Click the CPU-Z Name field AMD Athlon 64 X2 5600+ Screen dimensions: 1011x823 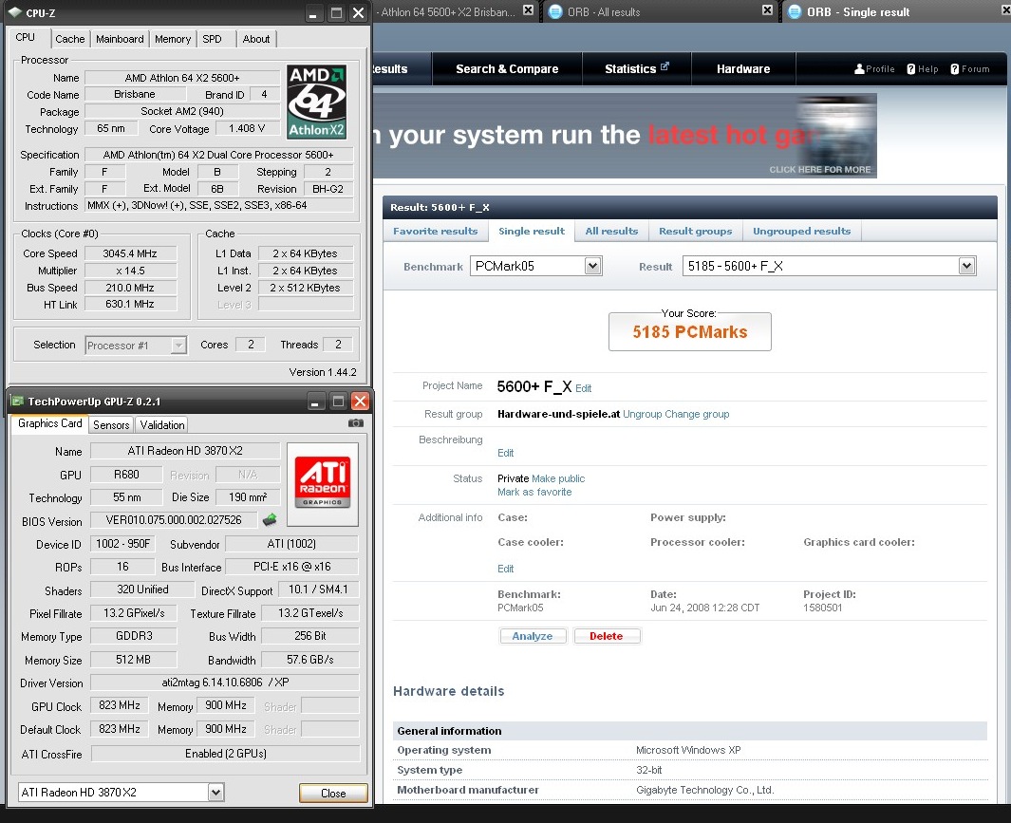coord(182,78)
